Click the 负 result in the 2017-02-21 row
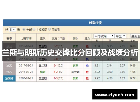140x102 pixels. tap(87, 66)
